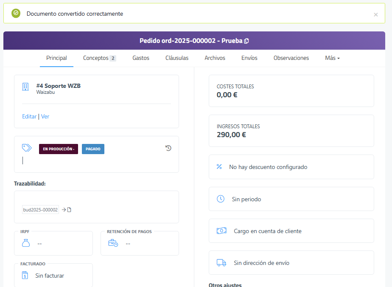Click the money icon for Cargo en cuenta

[x=221, y=231]
